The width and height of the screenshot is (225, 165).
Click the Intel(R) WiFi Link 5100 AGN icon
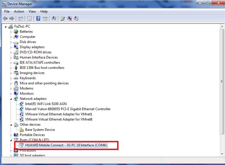point(22,104)
